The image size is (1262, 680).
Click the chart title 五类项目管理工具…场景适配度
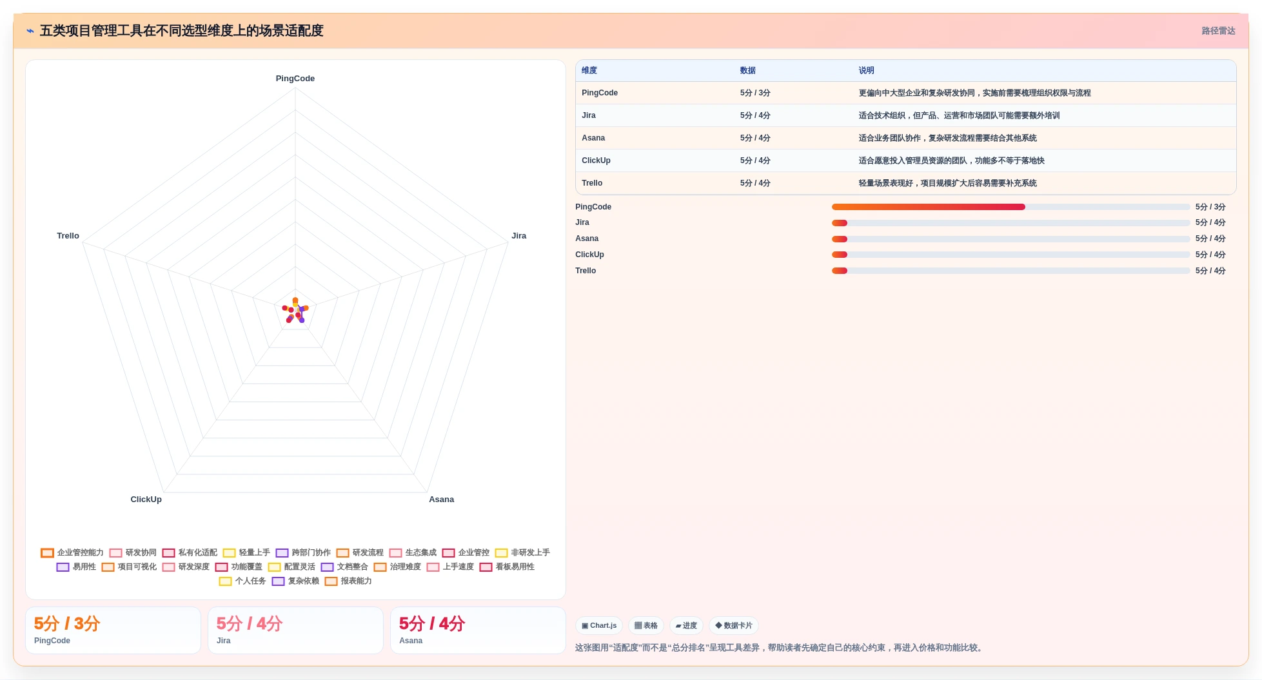pyautogui.click(x=181, y=31)
